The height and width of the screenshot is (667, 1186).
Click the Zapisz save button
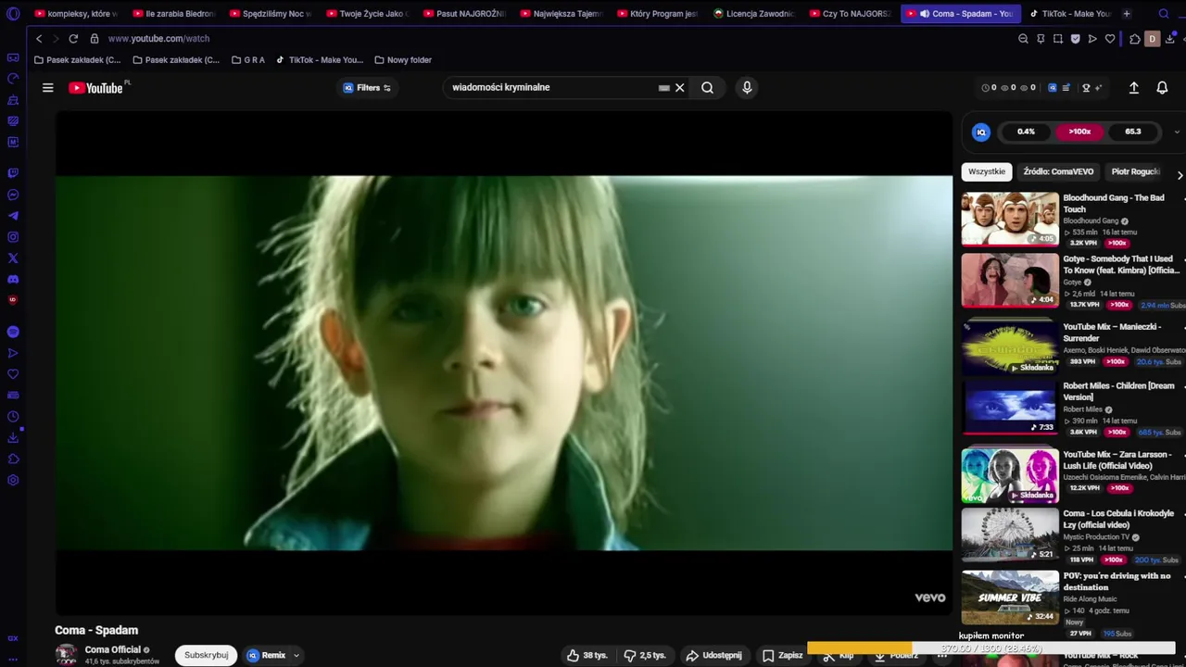tap(782, 655)
